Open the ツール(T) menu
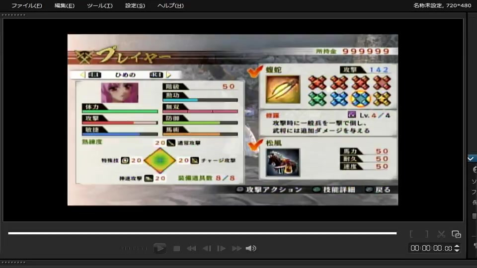 coord(99,5)
